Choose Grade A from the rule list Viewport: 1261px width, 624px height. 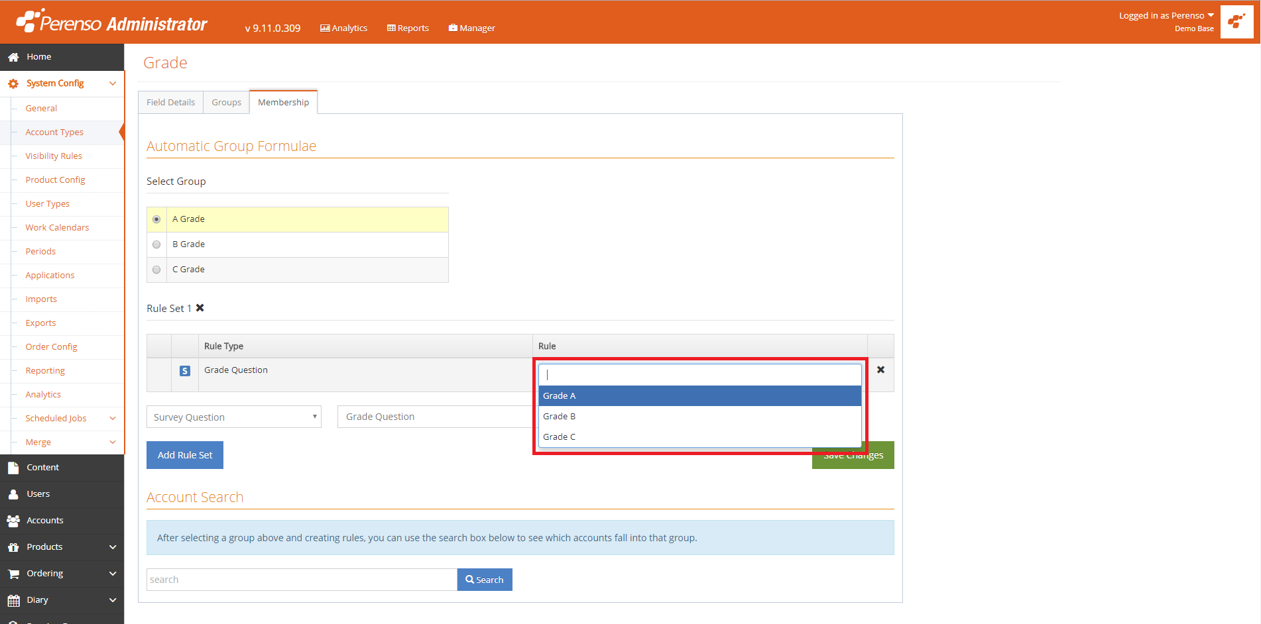tap(700, 395)
